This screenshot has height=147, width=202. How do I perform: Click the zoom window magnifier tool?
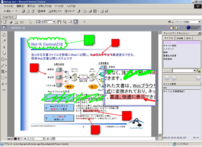click(x=65, y=22)
